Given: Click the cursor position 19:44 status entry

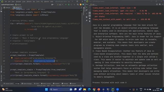Looking at the screenshot, I should 41,86.
